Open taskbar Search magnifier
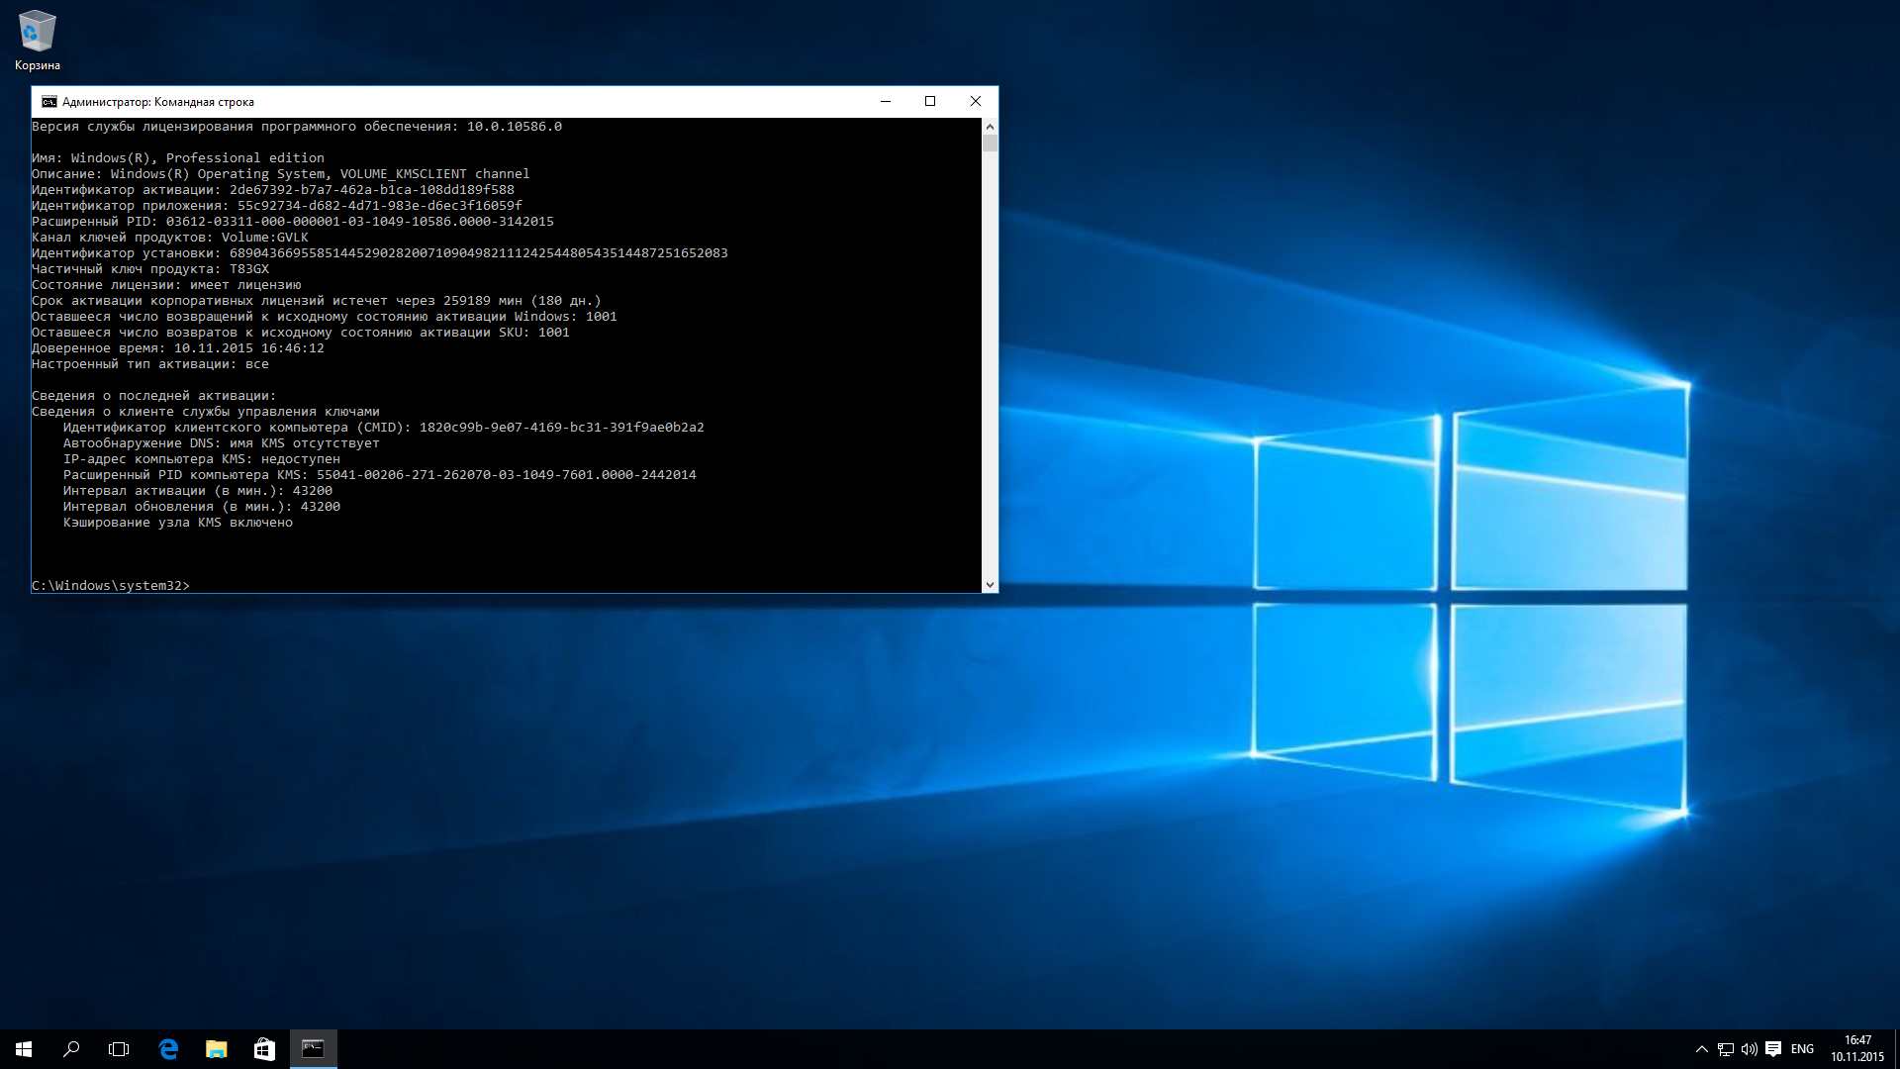Viewport: 1900px width, 1069px height. click(x=71, y=1049)
